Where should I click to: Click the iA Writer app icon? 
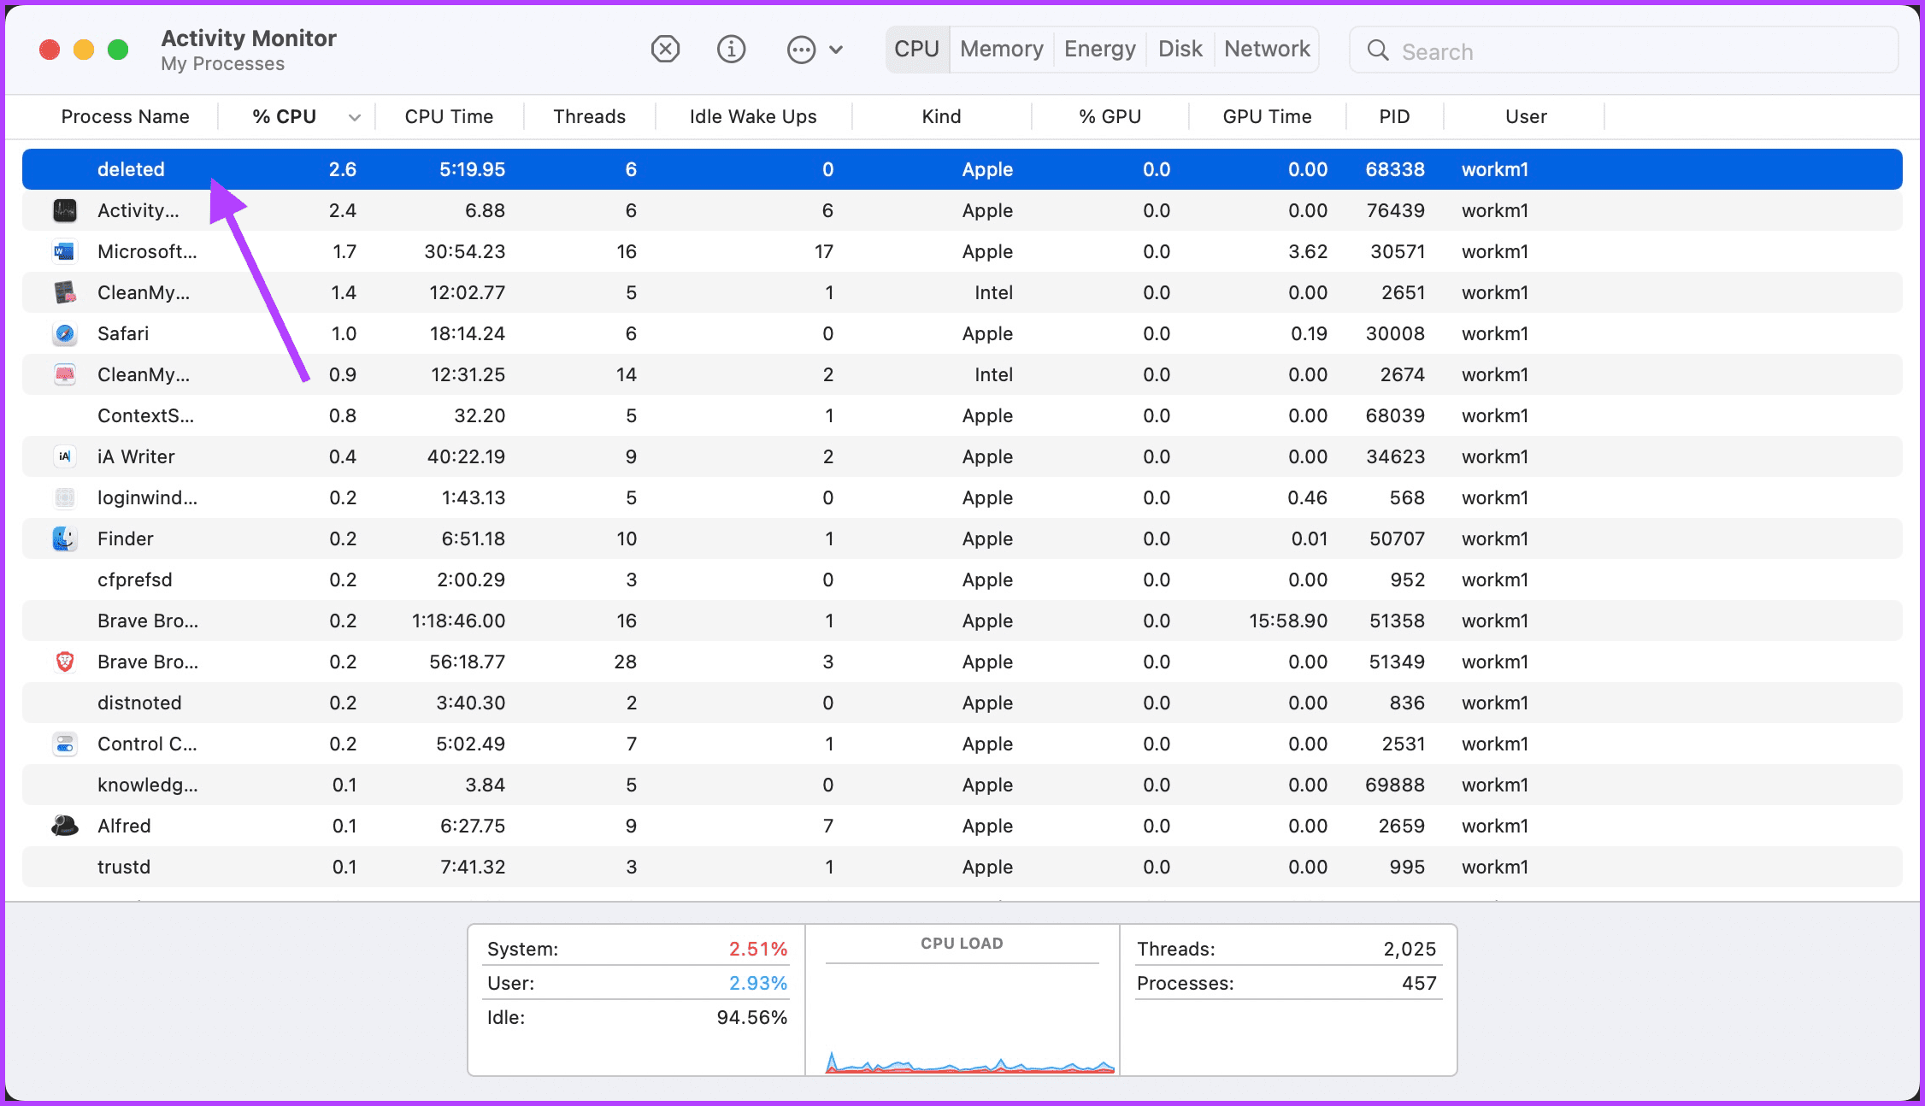tap(65, 456)
